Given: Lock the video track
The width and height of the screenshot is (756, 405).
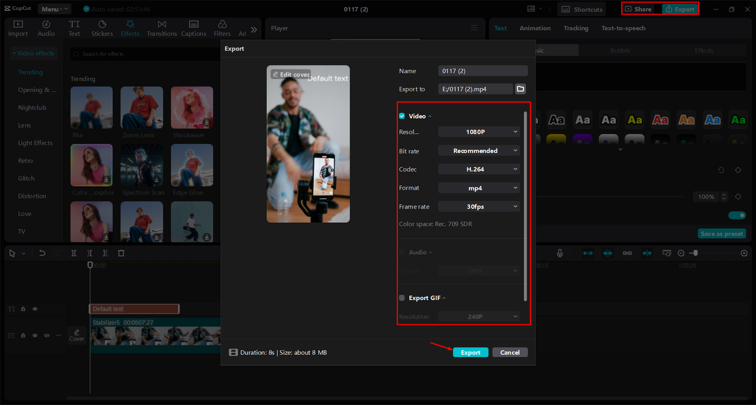Looking at the screenshot, I should click(23, 335).
